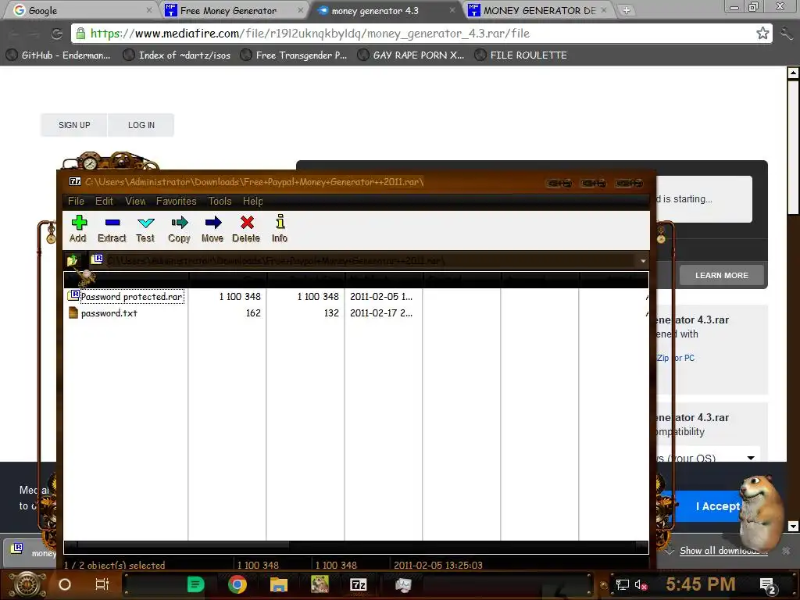
Task: Open the File menu in 7-Zip
Action: coord(76,201)
